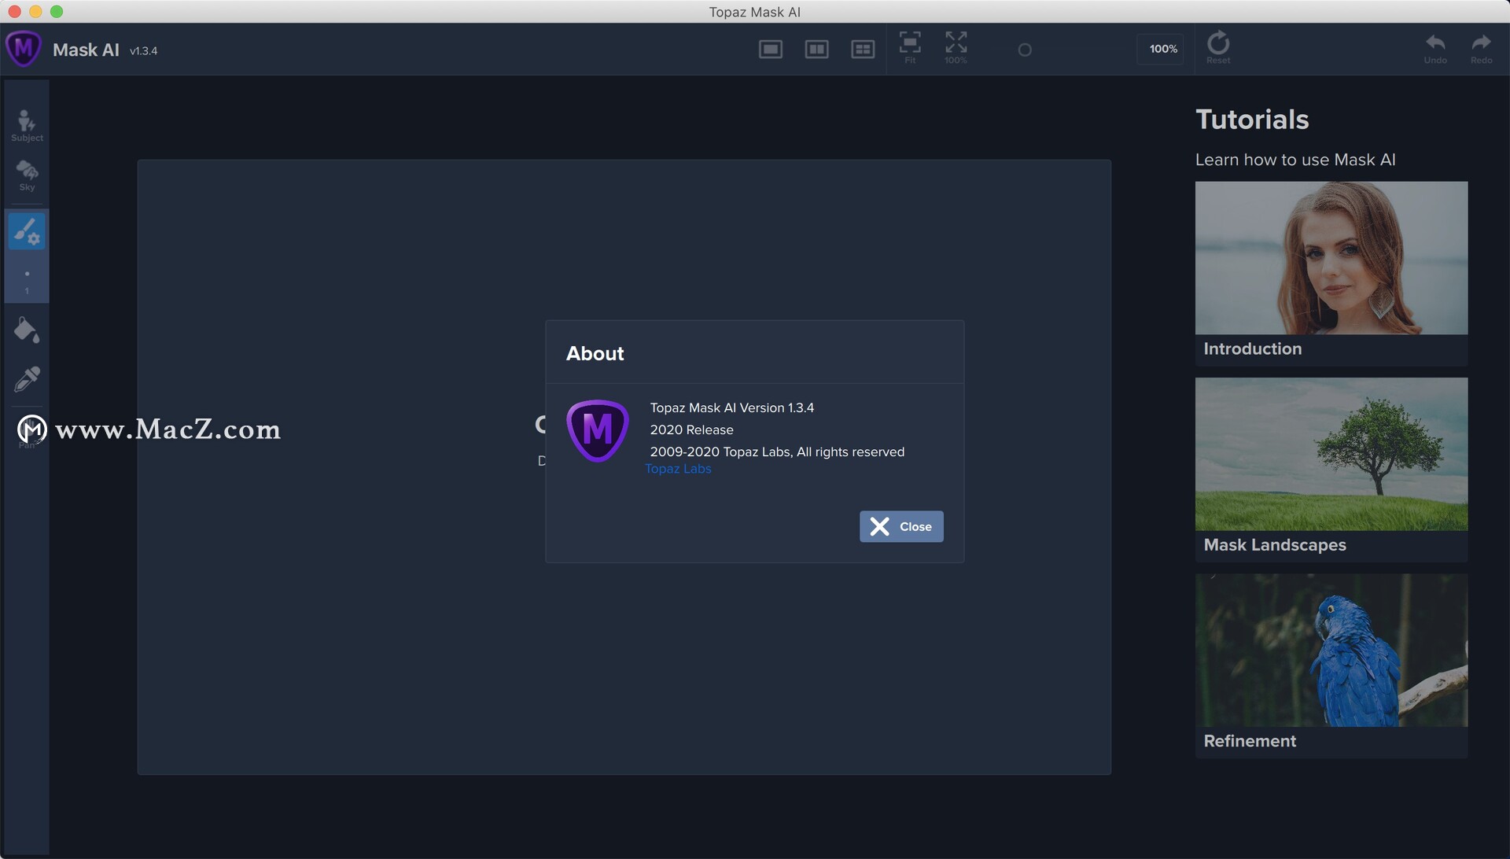Undo the last action

[1435, 48]
